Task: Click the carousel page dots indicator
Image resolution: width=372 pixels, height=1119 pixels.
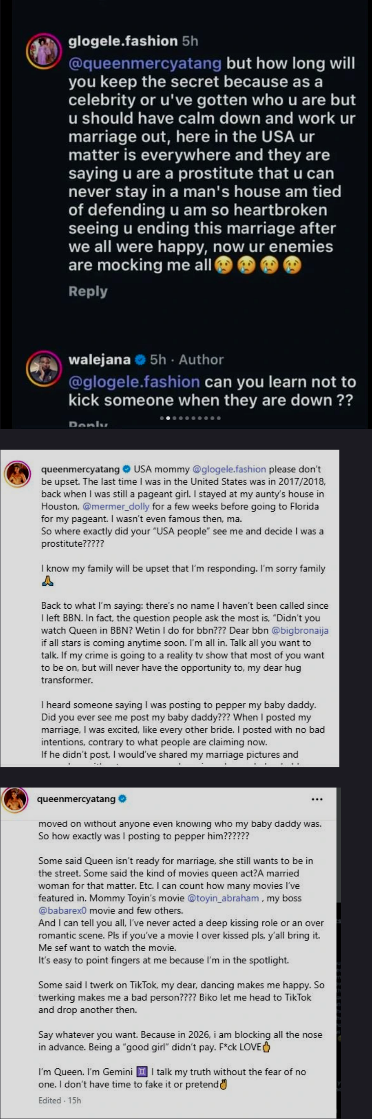Action: 190,418
